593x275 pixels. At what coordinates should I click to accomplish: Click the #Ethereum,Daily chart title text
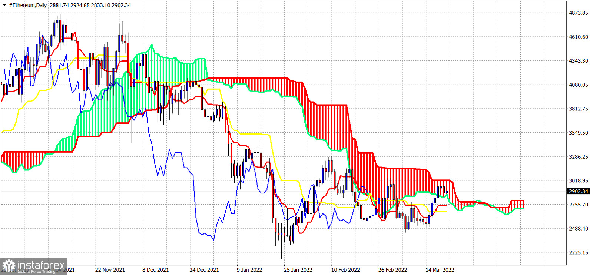pyautogui.click(x=28, y=5)
